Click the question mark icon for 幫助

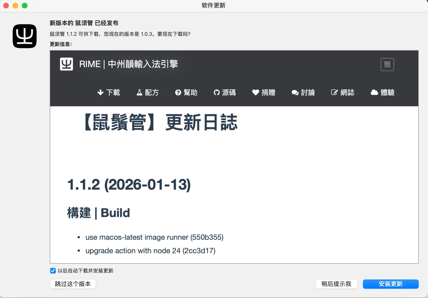coord(178,93)
